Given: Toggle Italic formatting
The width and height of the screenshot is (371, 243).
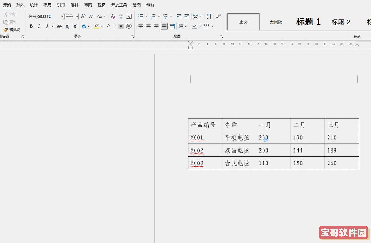Looking at the screenshot, I should pyautogui.click(x=39, y=26).
